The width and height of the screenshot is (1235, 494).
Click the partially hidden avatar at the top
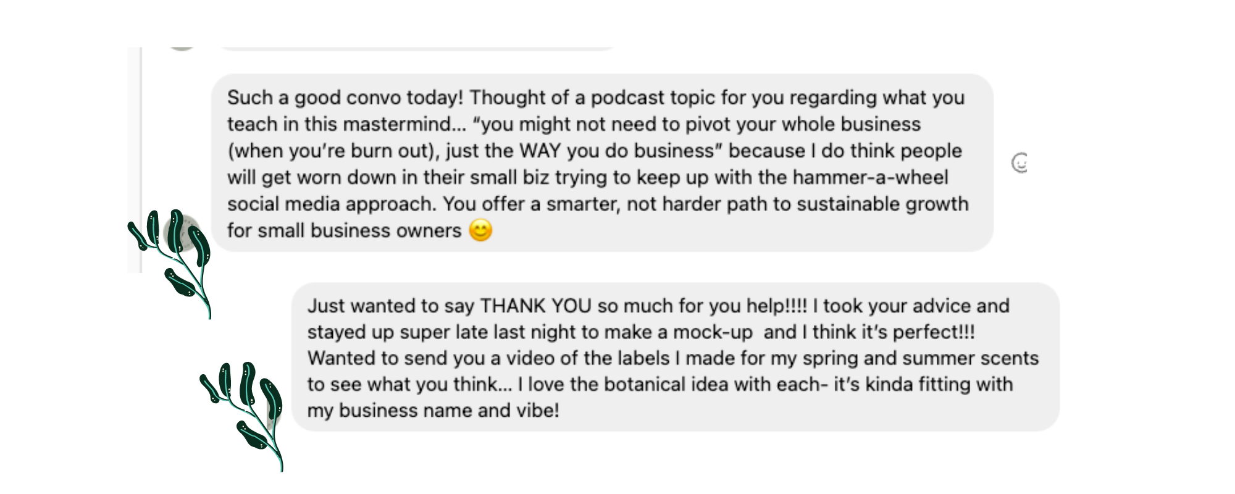(182, 48)
